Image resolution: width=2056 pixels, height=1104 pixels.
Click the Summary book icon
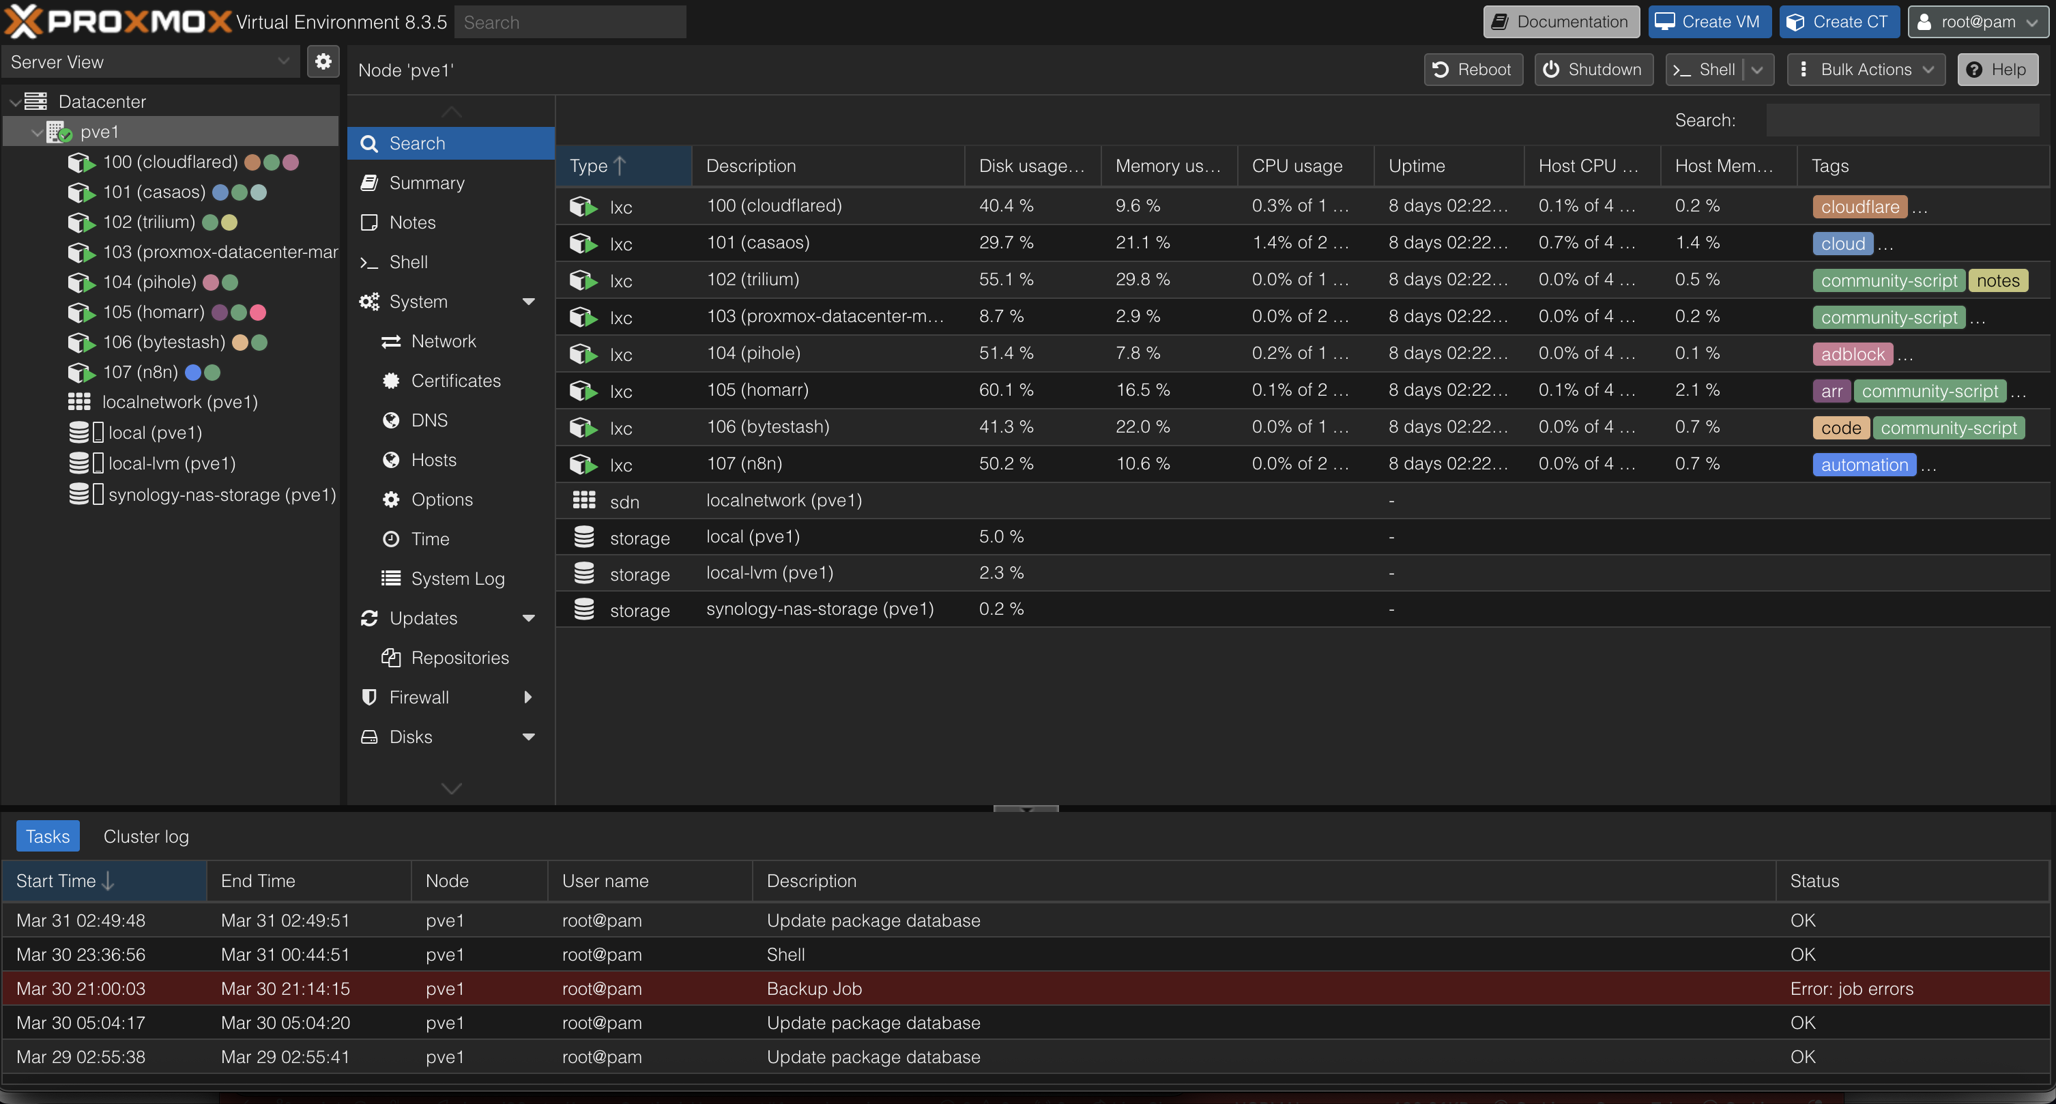pos(368,183)
